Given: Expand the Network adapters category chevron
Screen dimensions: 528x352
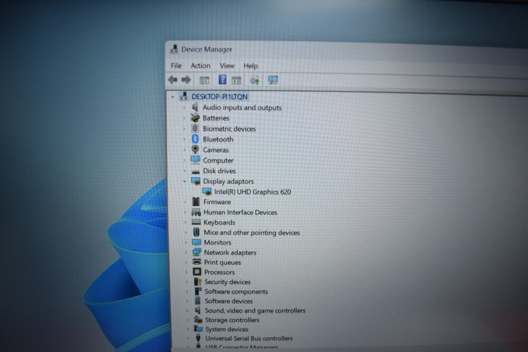Looking at the screenshot, I should tap(186, 252).
